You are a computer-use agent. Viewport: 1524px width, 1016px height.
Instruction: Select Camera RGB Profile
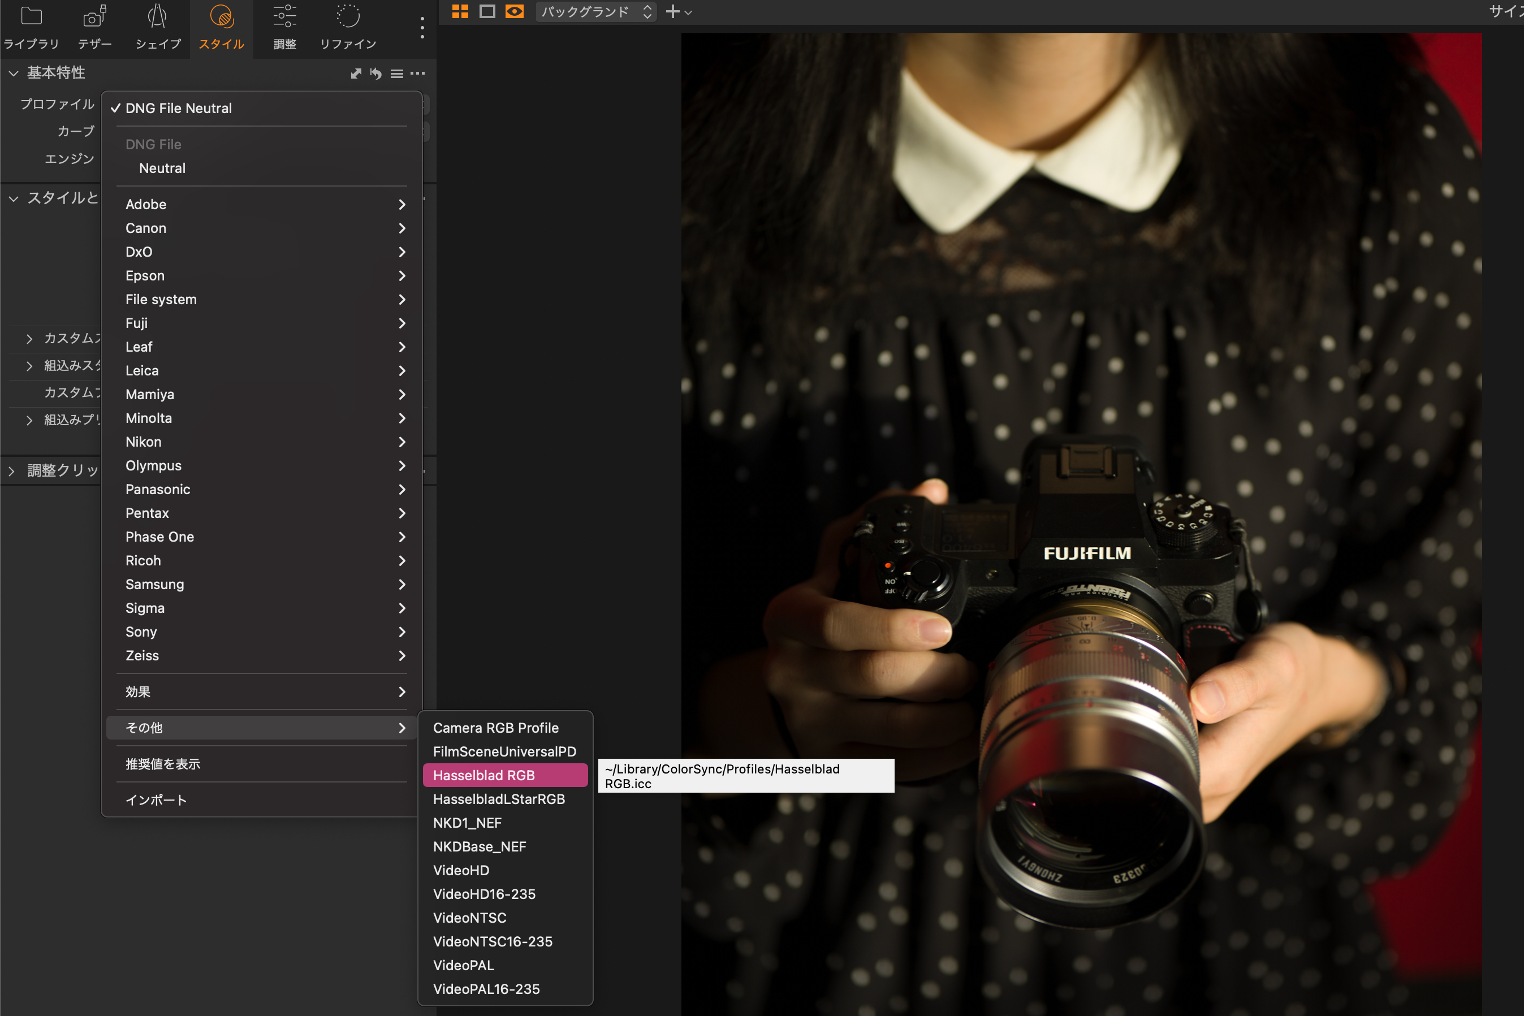[506, 728]
